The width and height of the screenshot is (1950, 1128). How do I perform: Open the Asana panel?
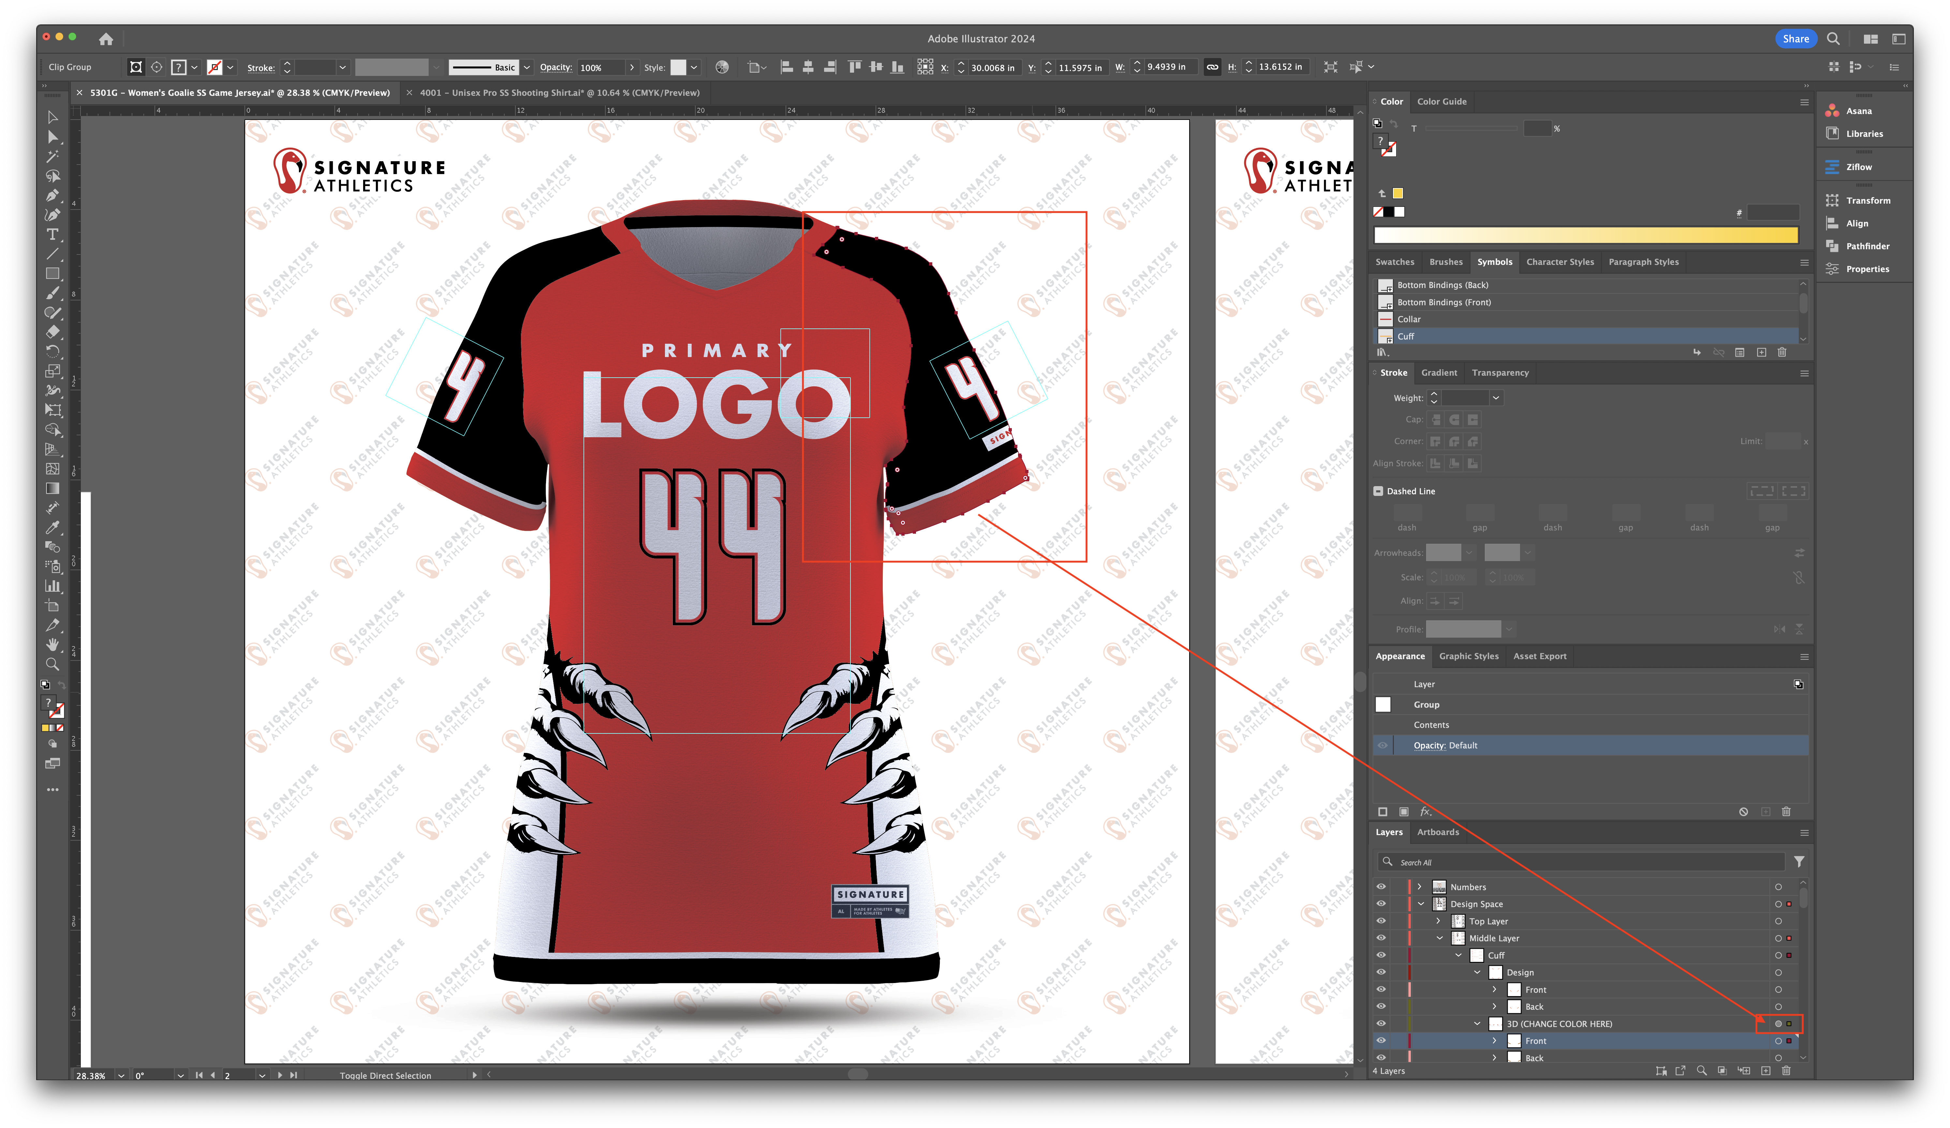pos(1858,111)
